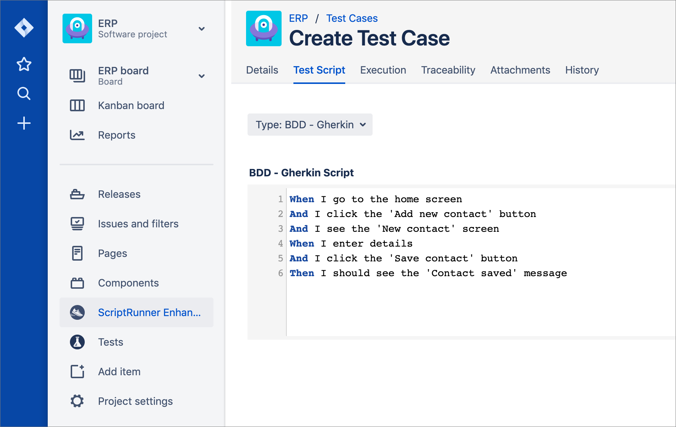This screenshot has width=676, height=427.
Task: Open the Type: BDD - Gherkin dropdown
Action: pyautogui.click(x=310, y=125)
